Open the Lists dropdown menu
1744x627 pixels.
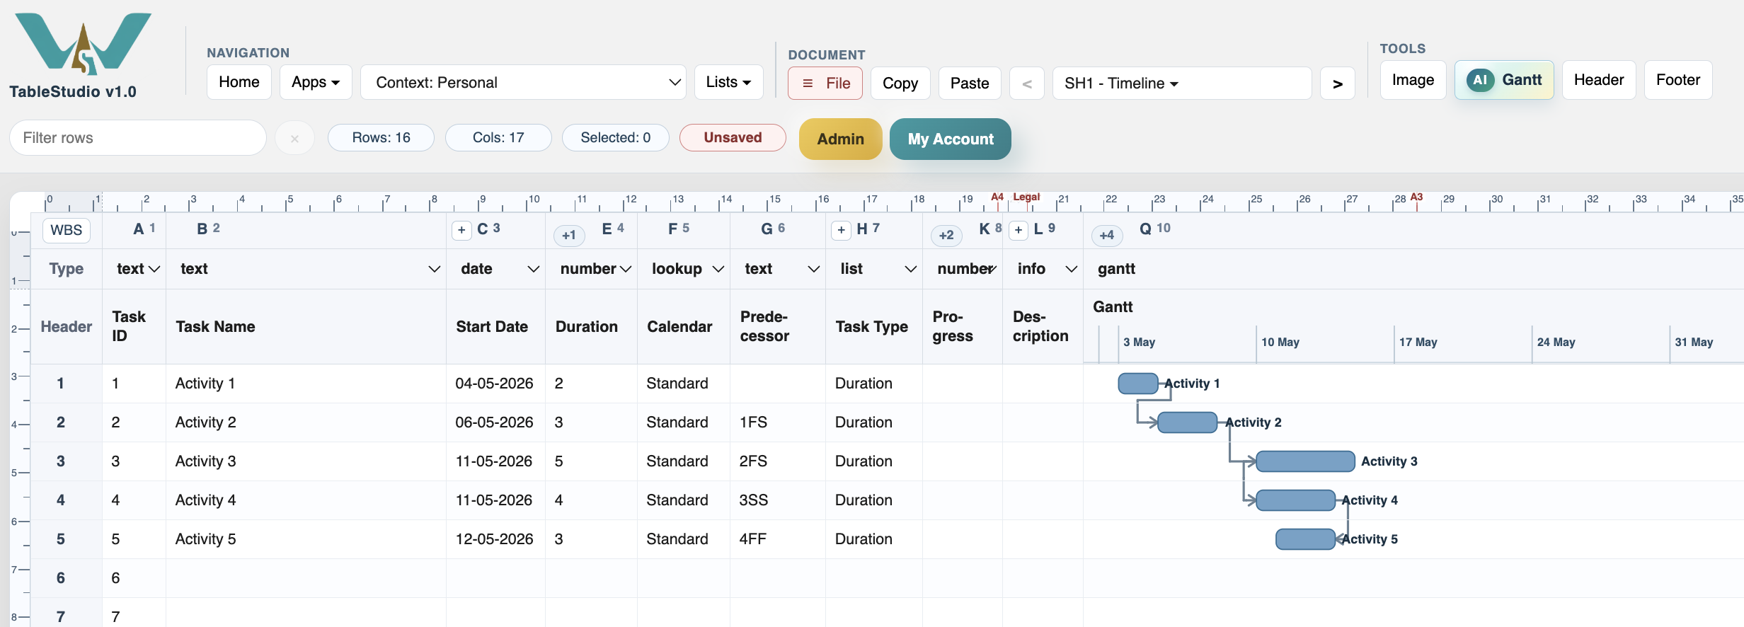[x=728, y=82]
